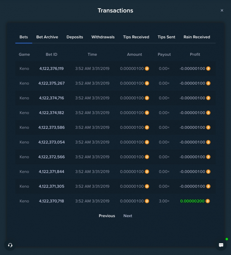Go to the Tips Sent tab
The image size is (231, 255).
tap(166, 37)
